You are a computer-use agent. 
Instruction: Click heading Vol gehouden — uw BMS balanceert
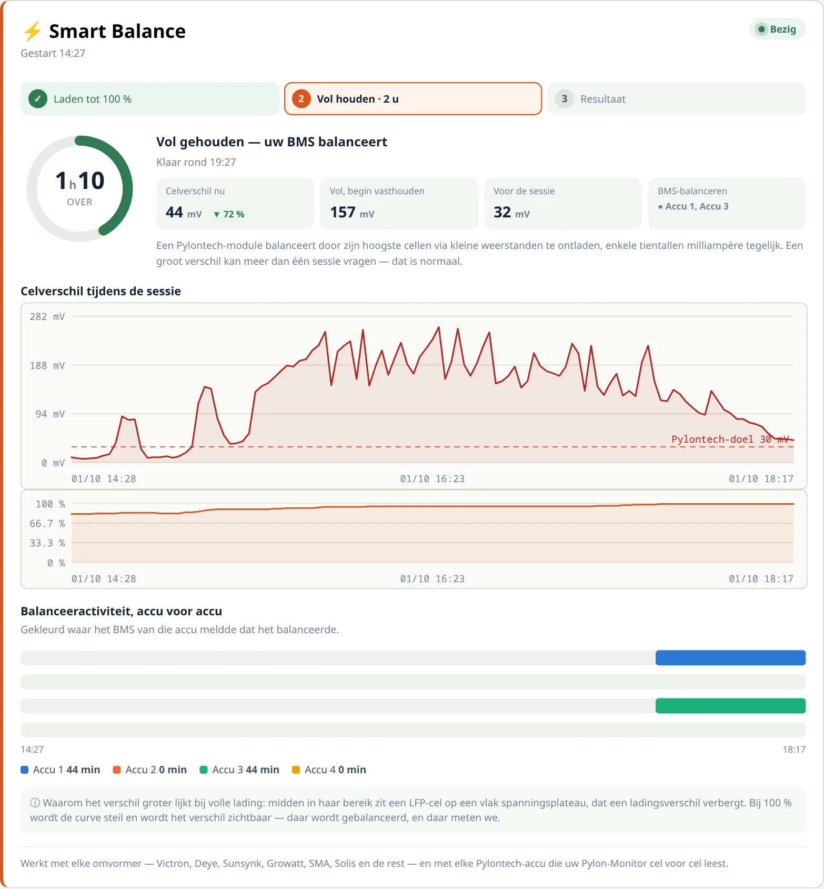[272, 142]
